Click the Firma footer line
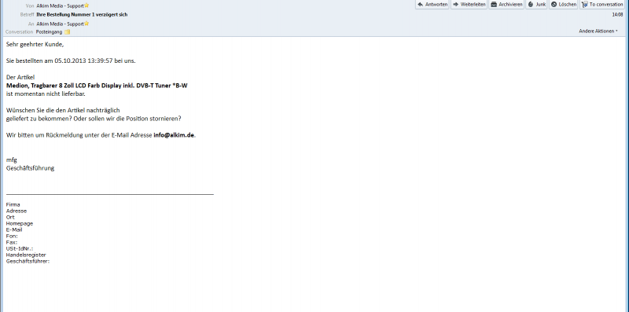The height and width of the screenshot is (312, 629). (x=13, y=204)
